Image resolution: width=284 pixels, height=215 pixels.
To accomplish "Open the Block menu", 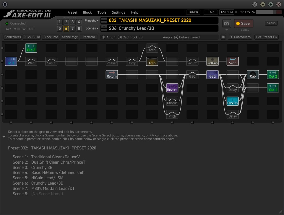I will 87,12.
